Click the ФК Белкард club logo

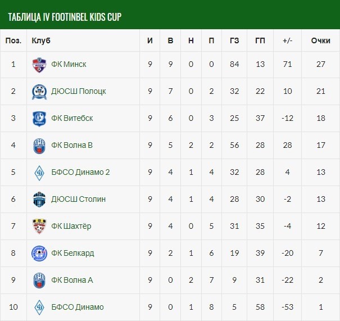(x=39, y=253)
